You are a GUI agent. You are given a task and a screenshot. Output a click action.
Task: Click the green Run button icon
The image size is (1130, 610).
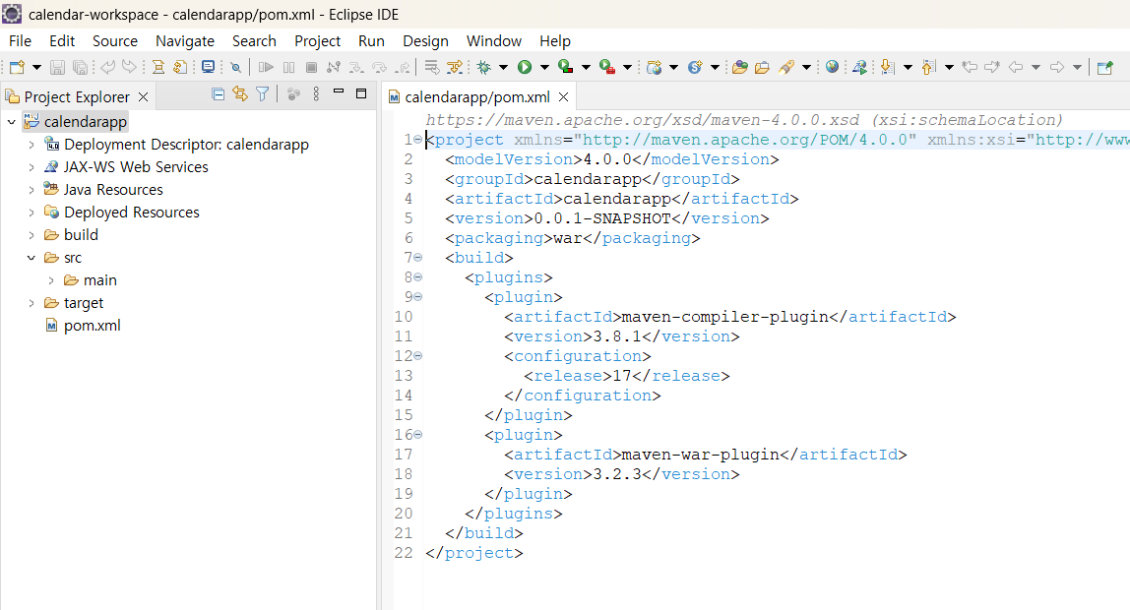coord(525,67)
